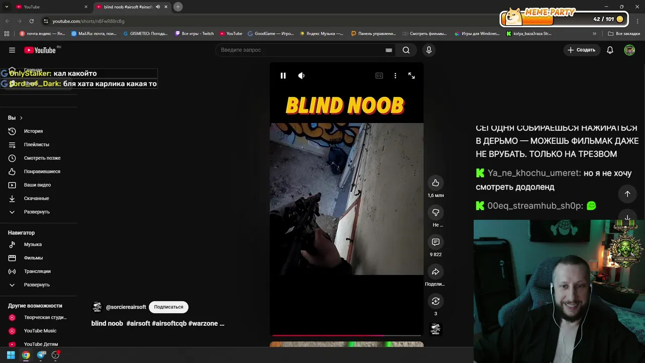This screenshot has height=363, width=645.
Task: Open the on-screen keyboard icon in search
Action: pyautogui.click(x=389, y=50)
